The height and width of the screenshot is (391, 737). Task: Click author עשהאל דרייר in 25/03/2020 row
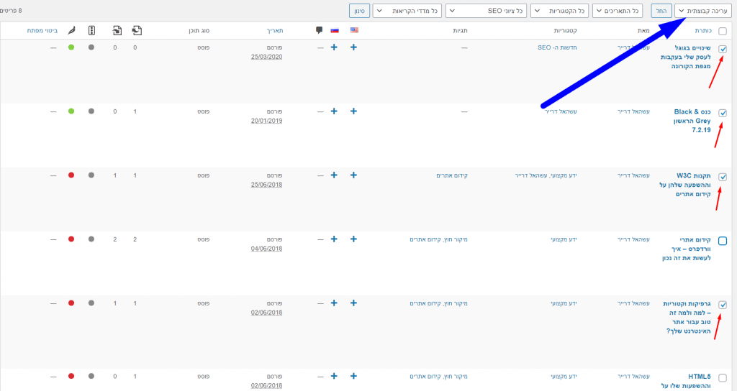click(x=633, y=47)
